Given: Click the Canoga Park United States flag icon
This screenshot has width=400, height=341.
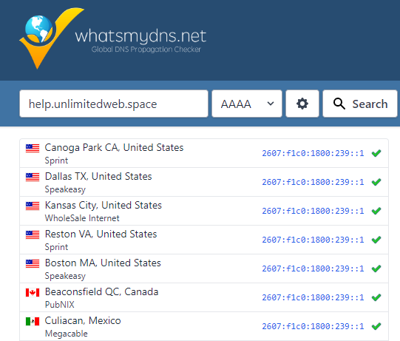Looking at the screenshot, I should coord(33,148).
